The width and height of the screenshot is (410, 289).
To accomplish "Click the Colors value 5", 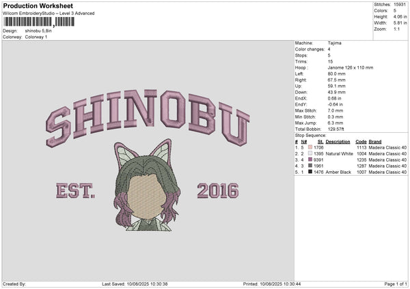I will coord(395,11).
